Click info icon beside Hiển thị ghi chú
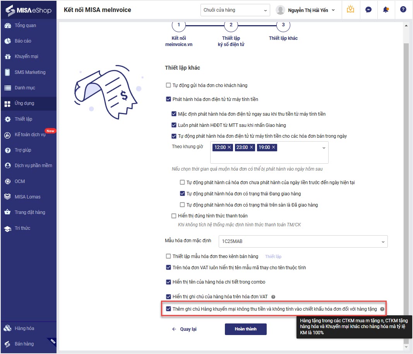Screen dimensions: 413x354 click(x=273, y=297)
